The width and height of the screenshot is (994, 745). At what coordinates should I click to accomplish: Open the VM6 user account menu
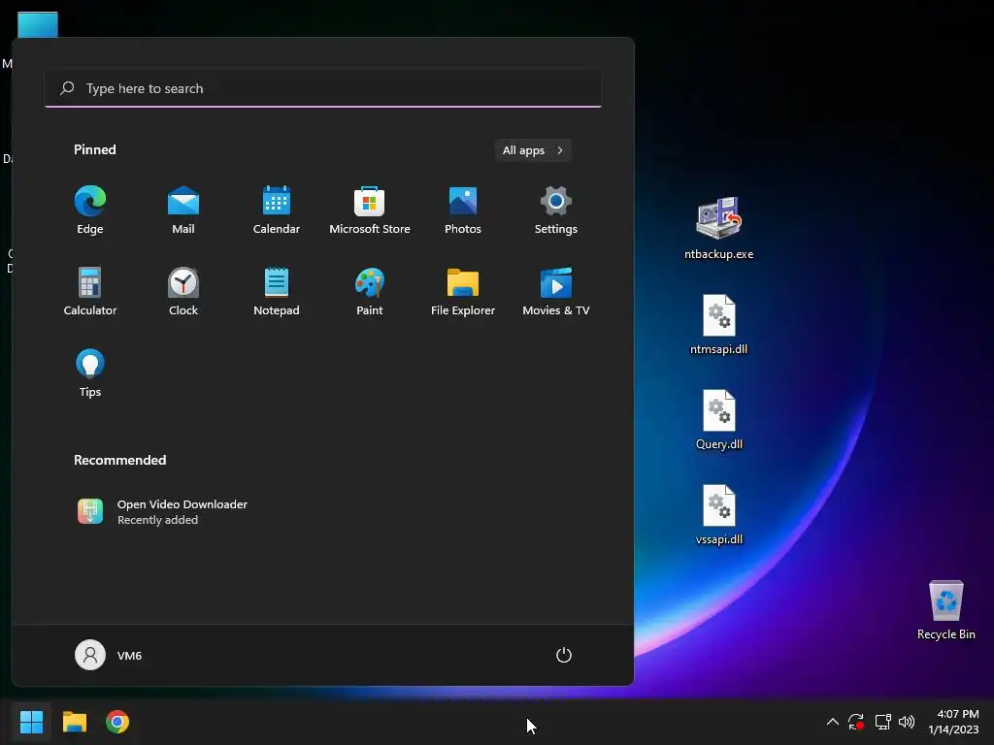point(109,655)
